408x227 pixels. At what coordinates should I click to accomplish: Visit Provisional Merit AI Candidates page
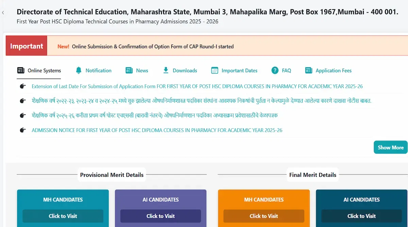tap(160, 216)
